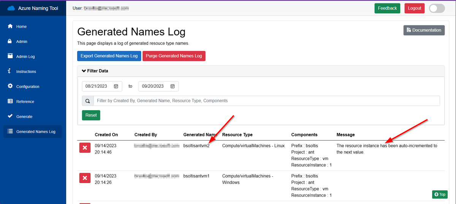456x204 pixels.
Task: Click Compute/virtualMachines - Linux resource type
Action: click(x=253, y=145)
